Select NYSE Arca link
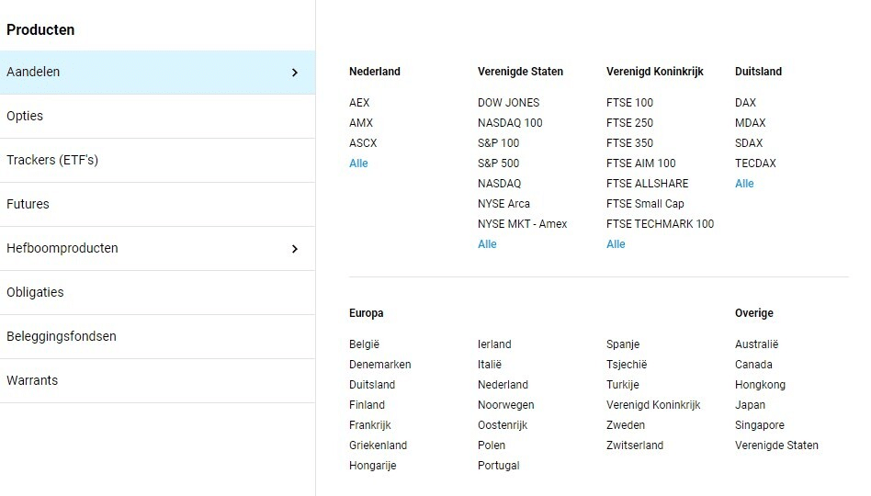This screenshot has height=496, width=871. coord(503,204)
